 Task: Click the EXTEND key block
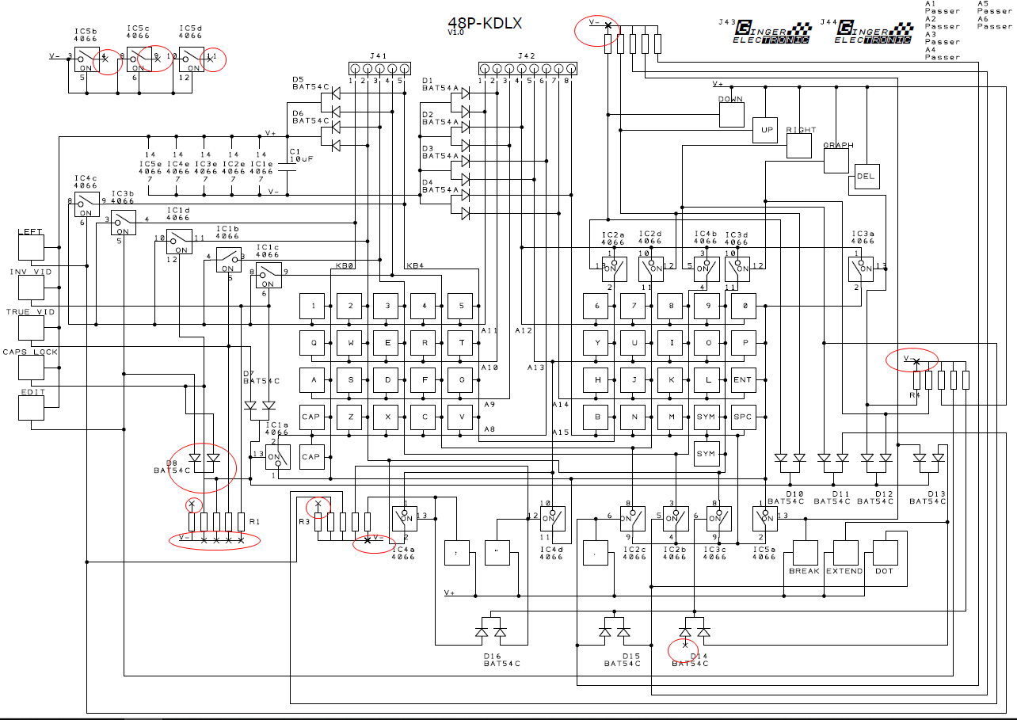(845, 554)
